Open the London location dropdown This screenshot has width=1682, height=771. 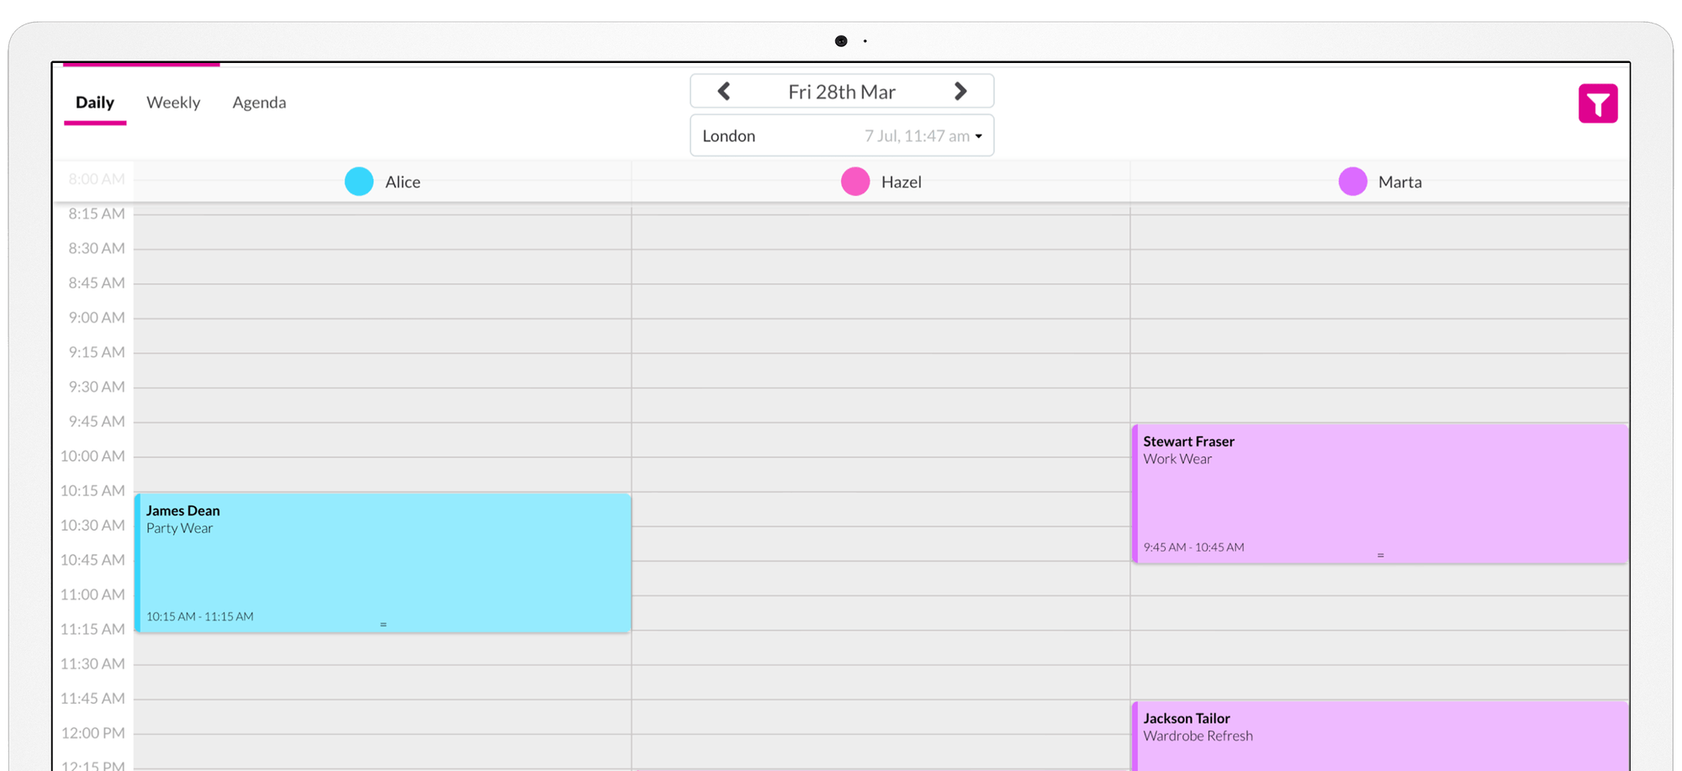pos(728,135)
